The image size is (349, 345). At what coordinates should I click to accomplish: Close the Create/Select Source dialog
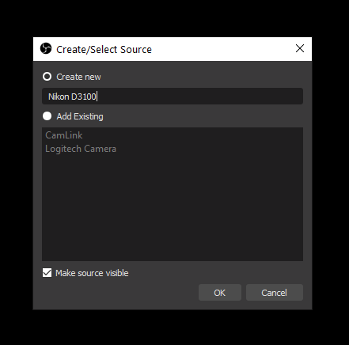pos(300,48)
